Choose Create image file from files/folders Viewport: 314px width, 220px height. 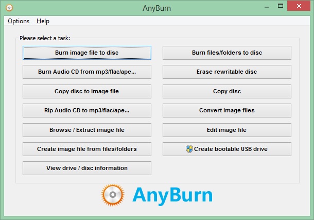[x=87, y=149]
